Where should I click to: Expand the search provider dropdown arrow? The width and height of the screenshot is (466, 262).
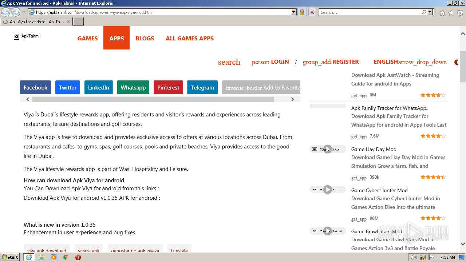coord(430,12)
